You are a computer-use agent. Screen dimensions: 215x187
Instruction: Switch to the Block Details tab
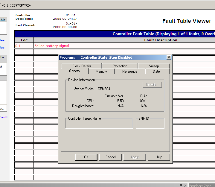[x=82, y=66]
